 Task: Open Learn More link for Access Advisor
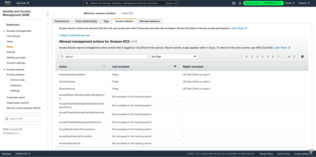[239, 28]
